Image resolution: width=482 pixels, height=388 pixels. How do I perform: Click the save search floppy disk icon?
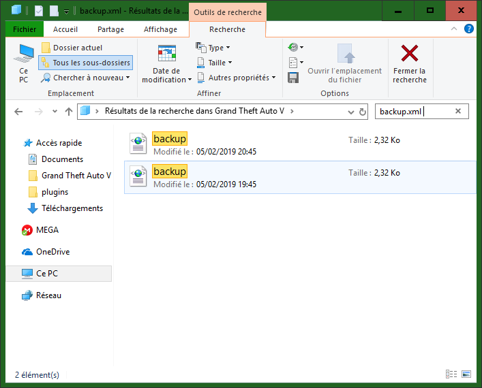293,78
